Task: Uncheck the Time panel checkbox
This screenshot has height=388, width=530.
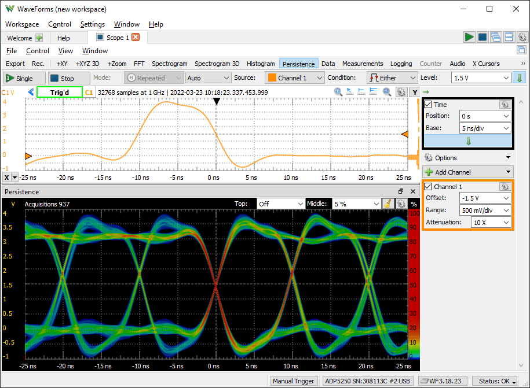Action: [x=427, y=104]
